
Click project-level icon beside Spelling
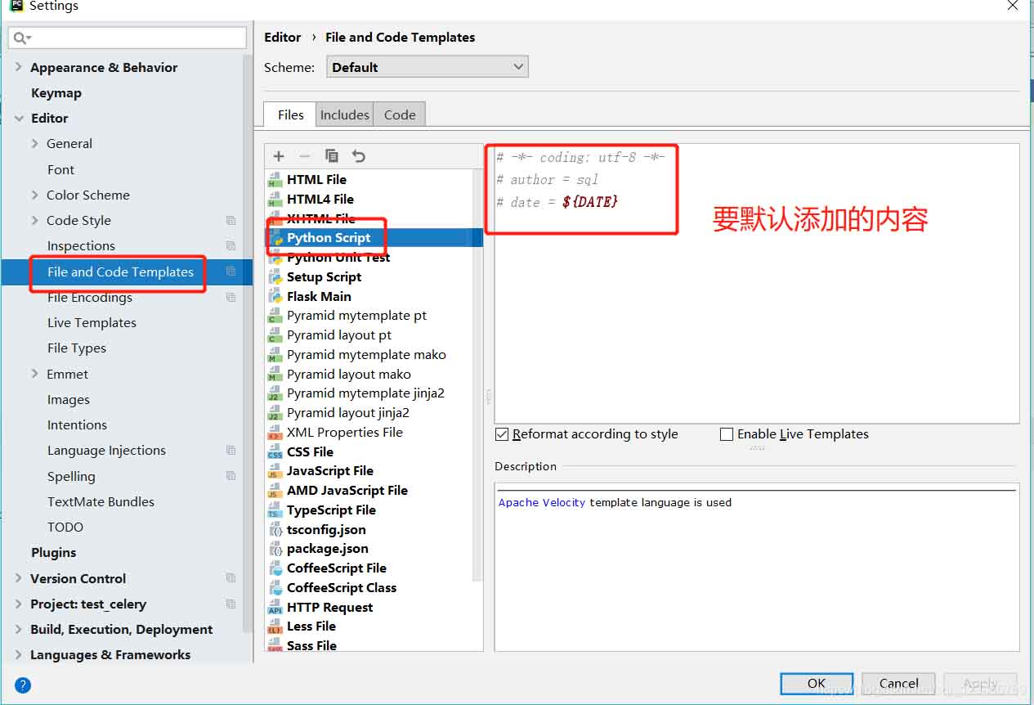231,476
